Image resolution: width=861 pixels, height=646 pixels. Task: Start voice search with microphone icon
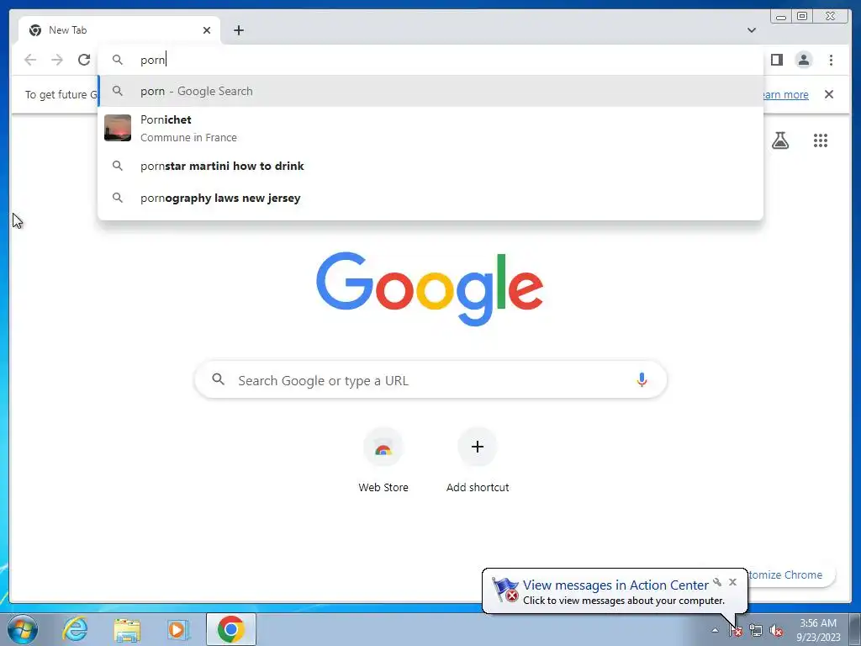tap(642, 380)
